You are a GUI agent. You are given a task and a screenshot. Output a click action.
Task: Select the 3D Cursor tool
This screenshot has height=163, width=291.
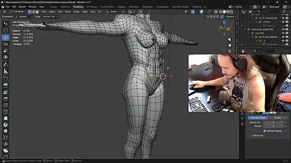tap(5, 30)
